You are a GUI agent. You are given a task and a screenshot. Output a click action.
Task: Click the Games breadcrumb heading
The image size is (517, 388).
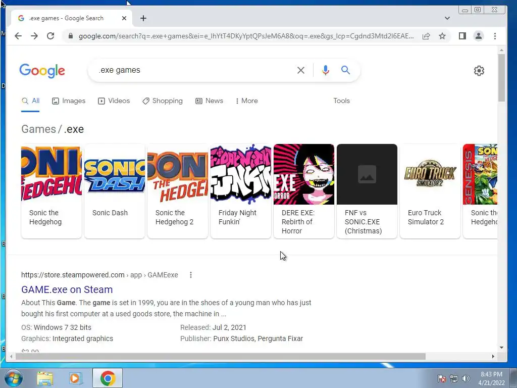coord(38,129)
